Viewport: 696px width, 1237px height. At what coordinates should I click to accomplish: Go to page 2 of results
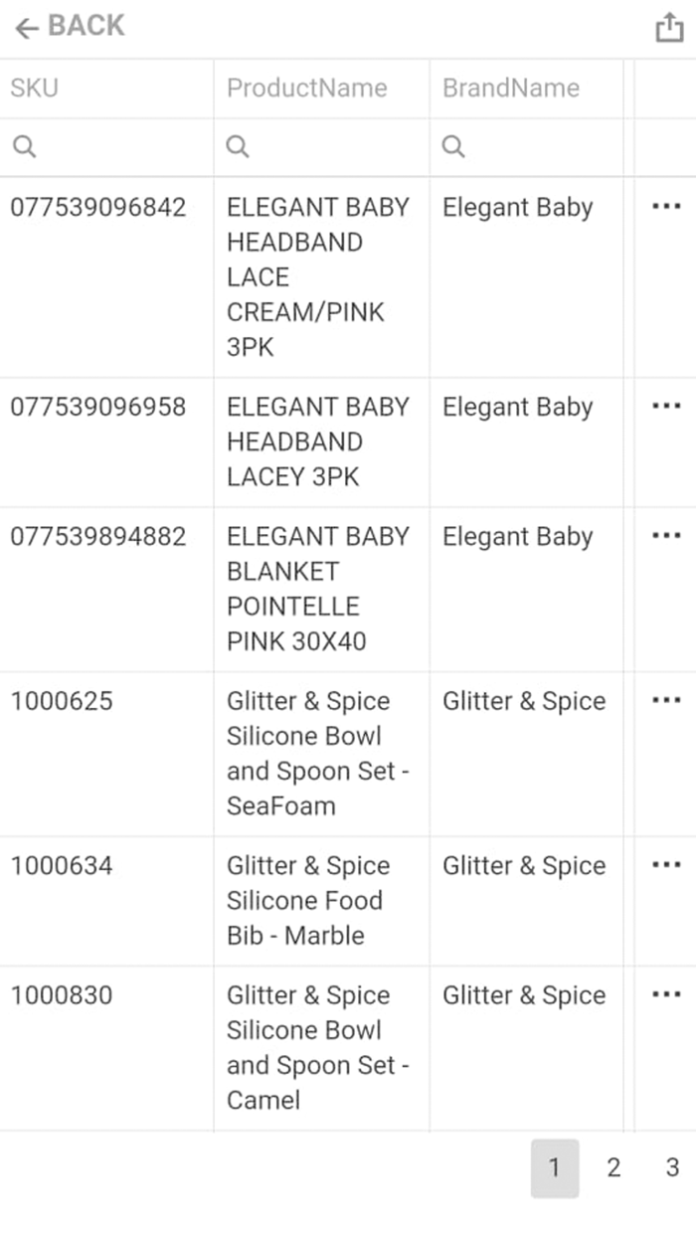tap(613, 1168)
